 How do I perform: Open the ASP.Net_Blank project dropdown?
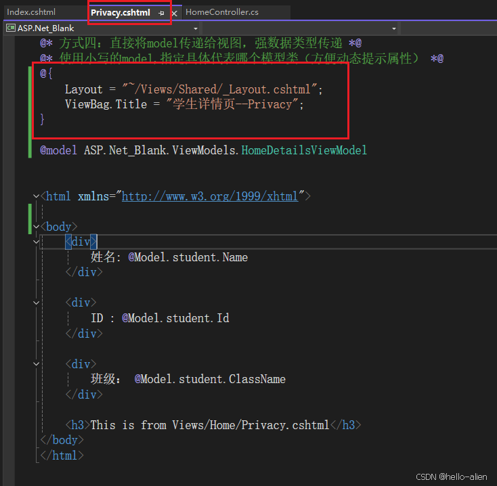pos(196,28)
